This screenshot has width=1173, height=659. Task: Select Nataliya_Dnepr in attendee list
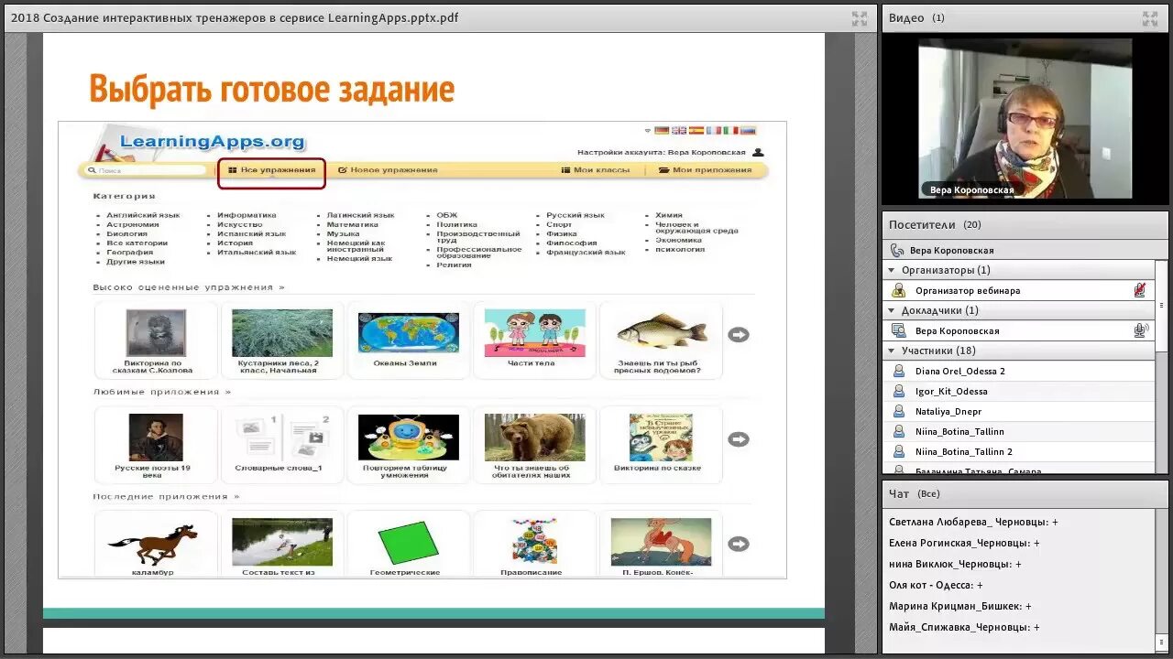pyautogui.click(x=1019, y=411)
